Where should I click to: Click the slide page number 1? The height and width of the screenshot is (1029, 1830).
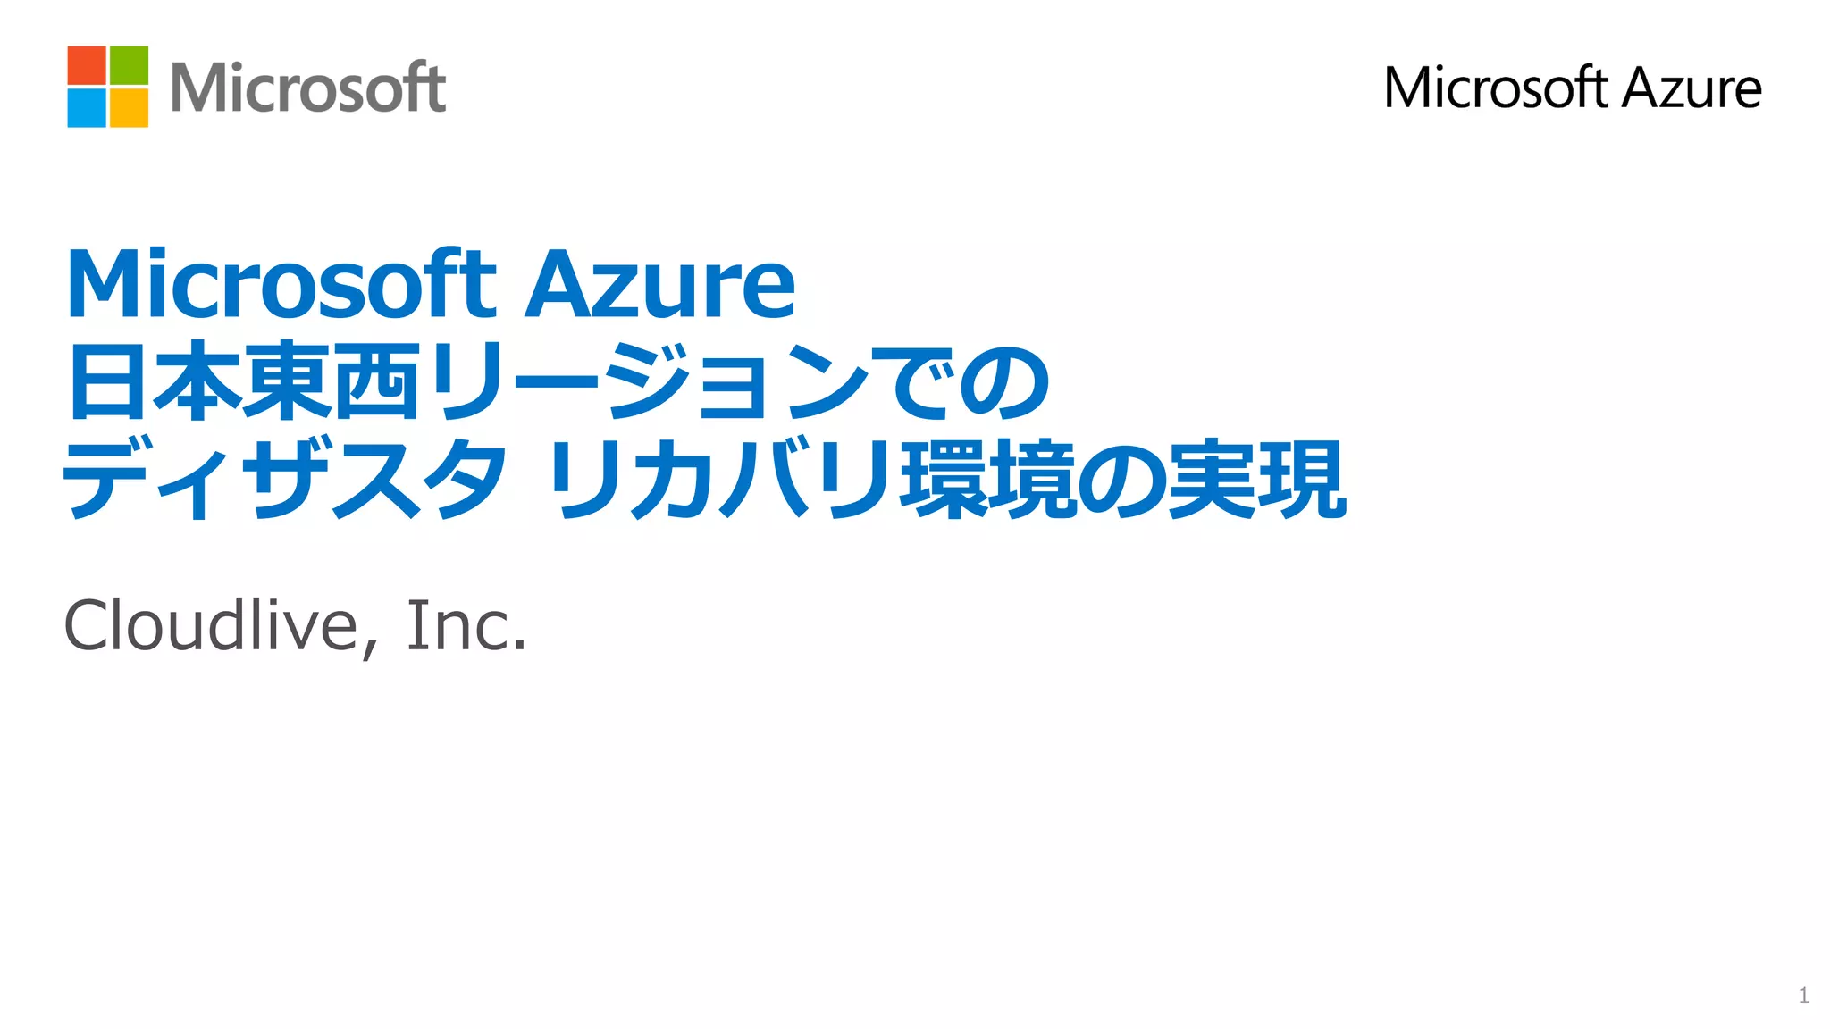[x=1803, y=995]
